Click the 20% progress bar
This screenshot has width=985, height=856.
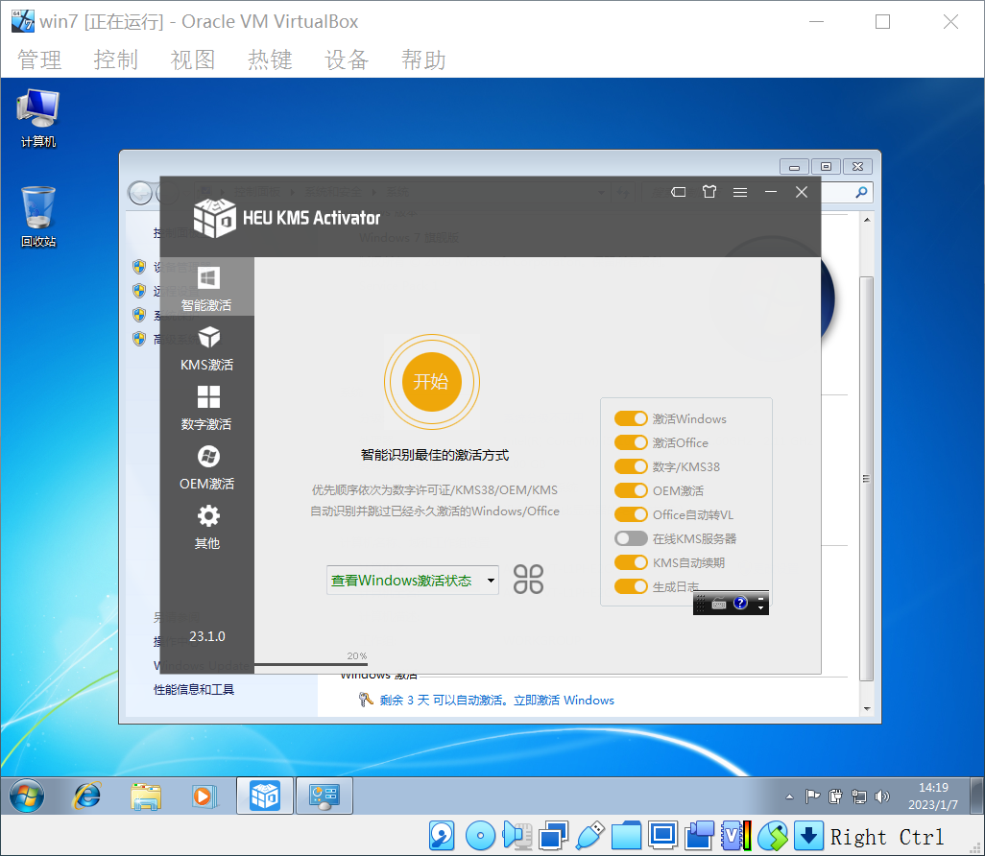[x=311, y=664]
